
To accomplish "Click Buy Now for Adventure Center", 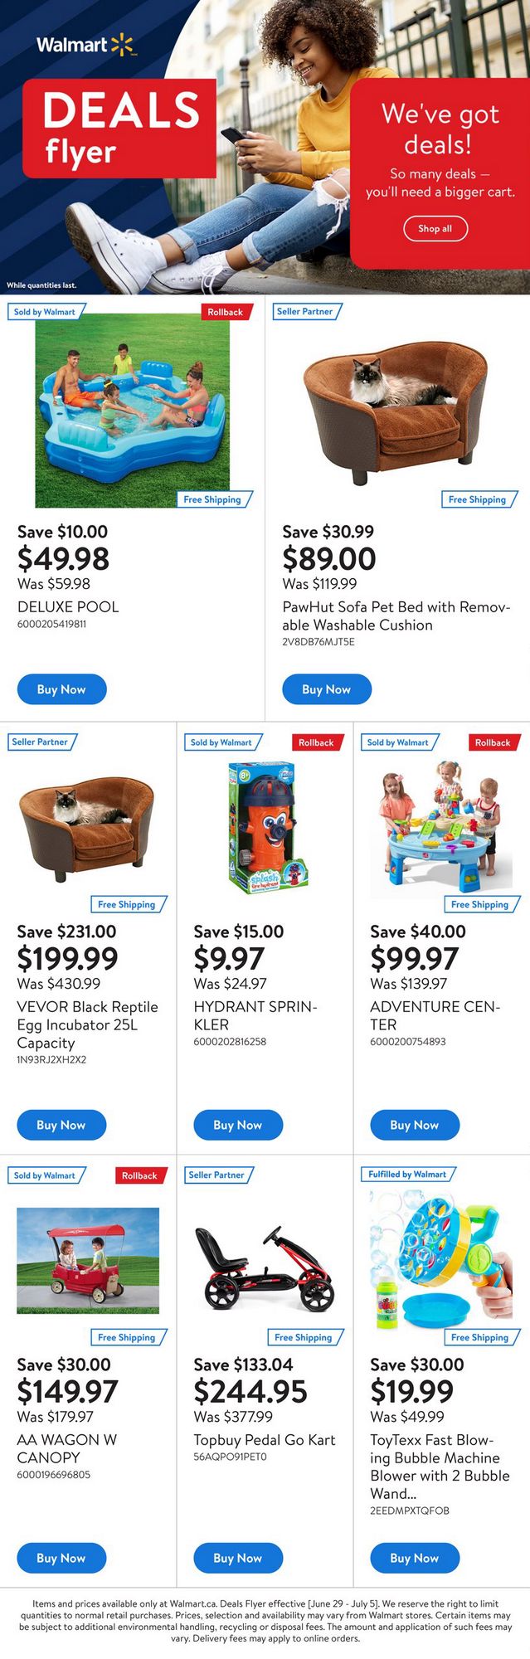I will (415, 1125).
